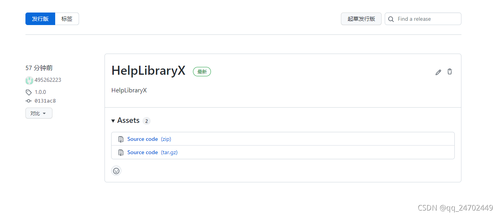The width and height of the screenshot is (499, 216).
Task: Delete release using the trash icon
Action: (x=450, y=72)
